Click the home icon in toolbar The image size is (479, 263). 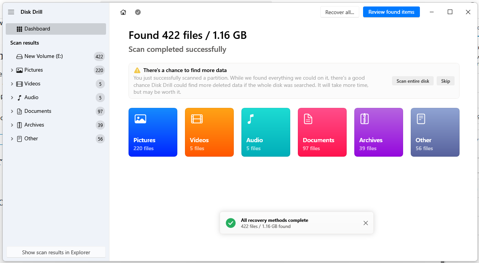[123, 12]
